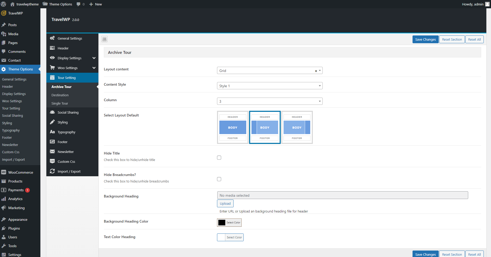Expand the Woo Settings chevron
This screenshot has width=491, height=257.
(94, 68)
